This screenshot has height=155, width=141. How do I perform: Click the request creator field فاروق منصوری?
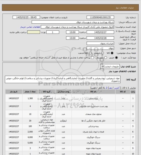(x=77, y=27)
